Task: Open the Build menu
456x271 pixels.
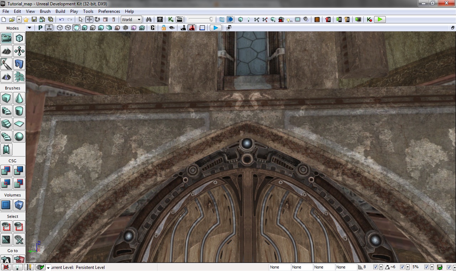Action: [60, 11]
